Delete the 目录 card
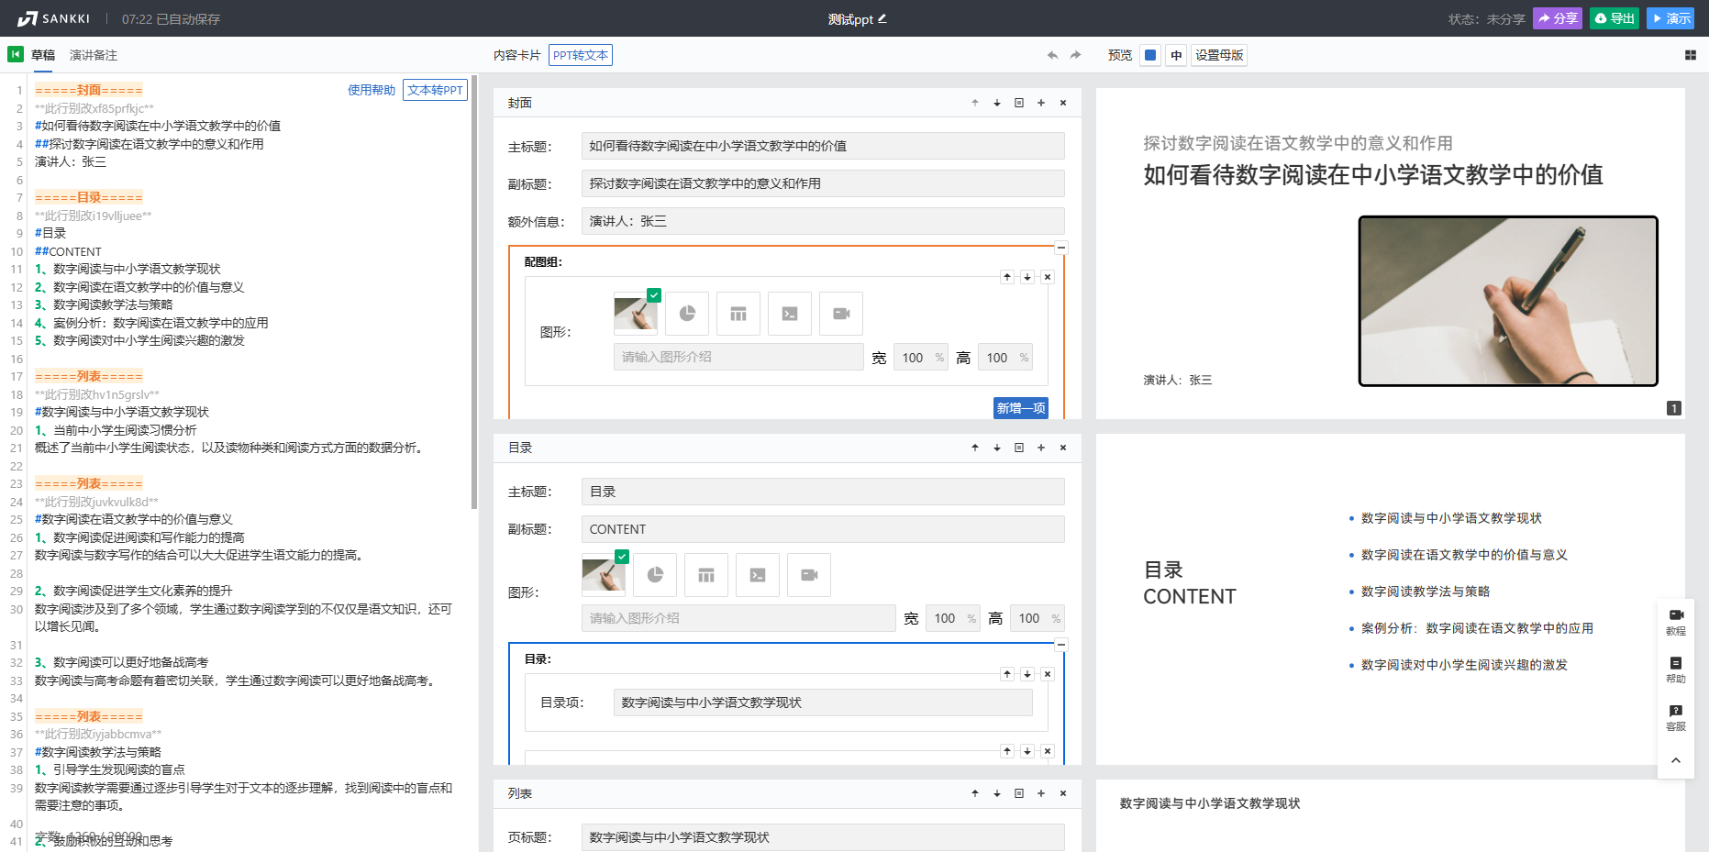Viewport: 1709px width, 852px height. coord(1063,448)
